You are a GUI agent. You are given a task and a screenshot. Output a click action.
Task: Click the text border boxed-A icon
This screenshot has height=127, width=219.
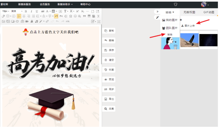(x=60, y=11)
